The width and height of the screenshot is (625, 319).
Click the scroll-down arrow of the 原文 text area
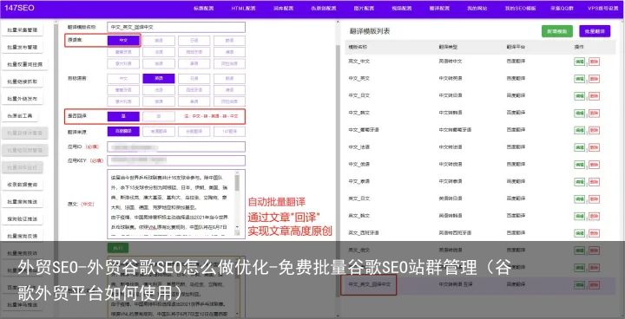click(x=237, y=226)
